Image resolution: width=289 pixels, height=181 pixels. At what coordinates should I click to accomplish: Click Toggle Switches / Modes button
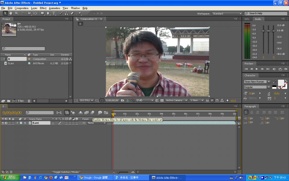66,172
